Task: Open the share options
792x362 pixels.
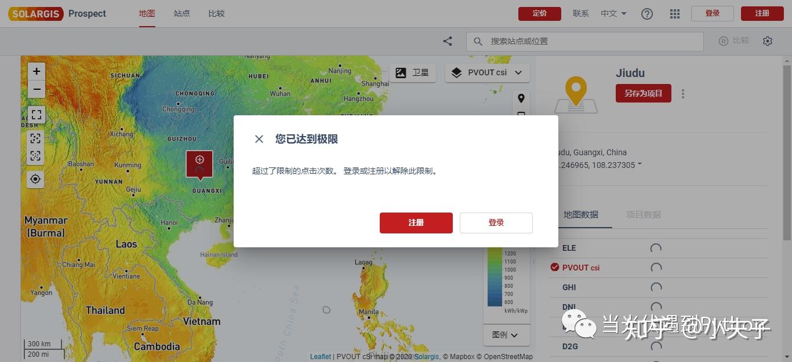Action: [447, 41]
